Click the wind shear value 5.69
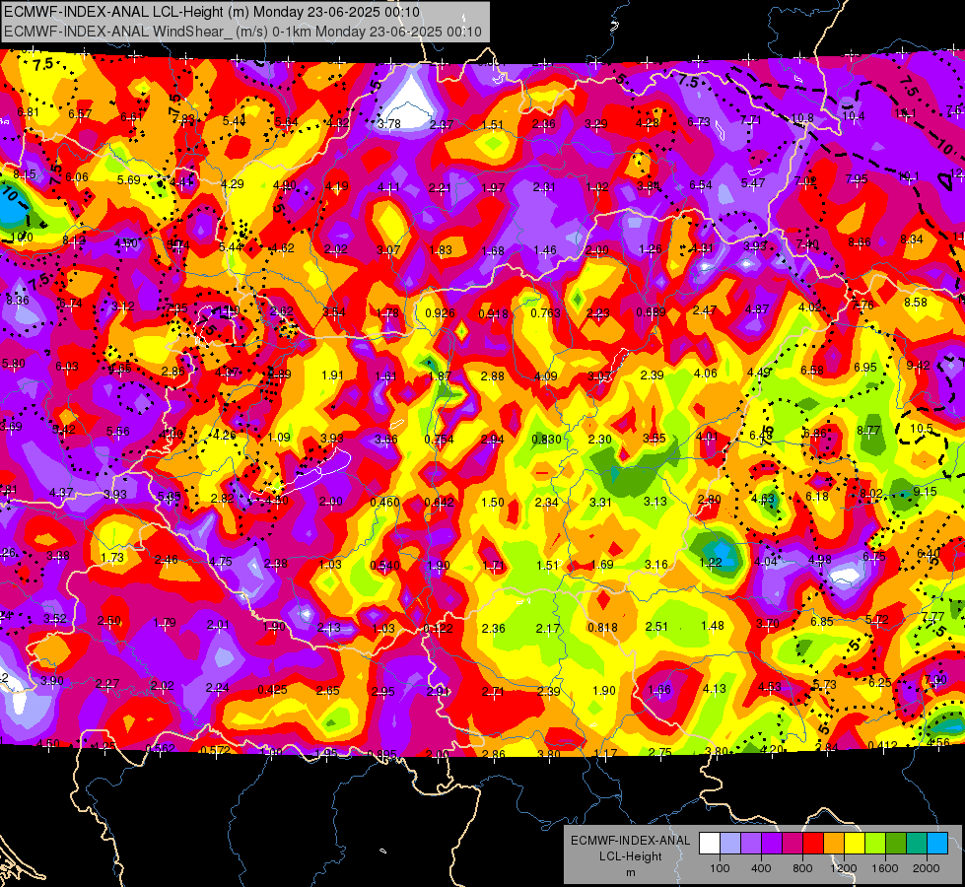This screenshot has height=887, width=965. click(x=128, y=179)
